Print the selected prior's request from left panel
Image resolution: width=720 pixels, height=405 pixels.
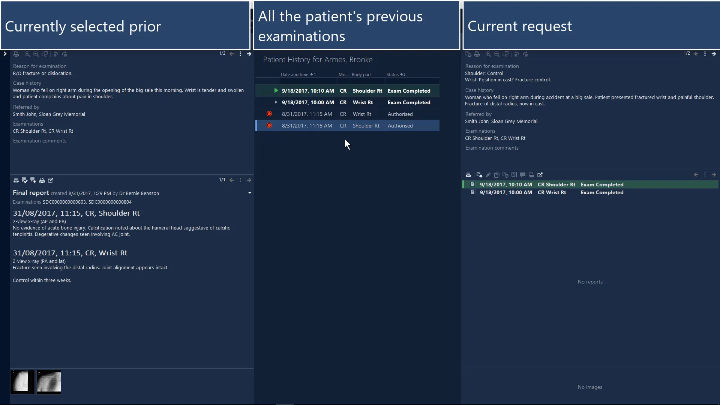(16, 54)
